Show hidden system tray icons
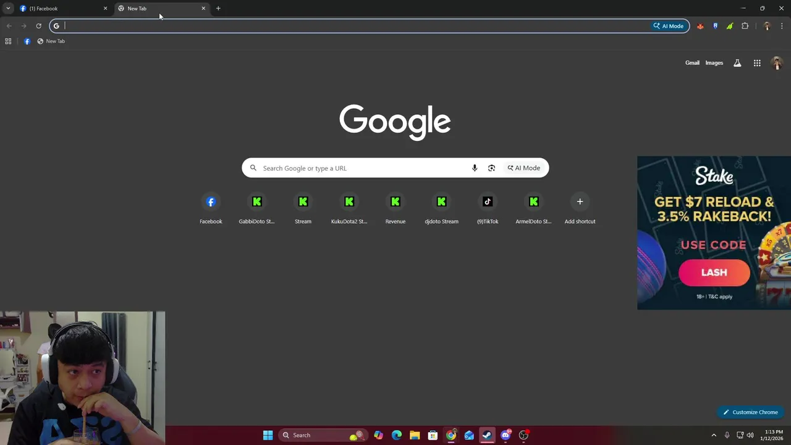This screenshot has height=445, width=791. click(714, 435)
